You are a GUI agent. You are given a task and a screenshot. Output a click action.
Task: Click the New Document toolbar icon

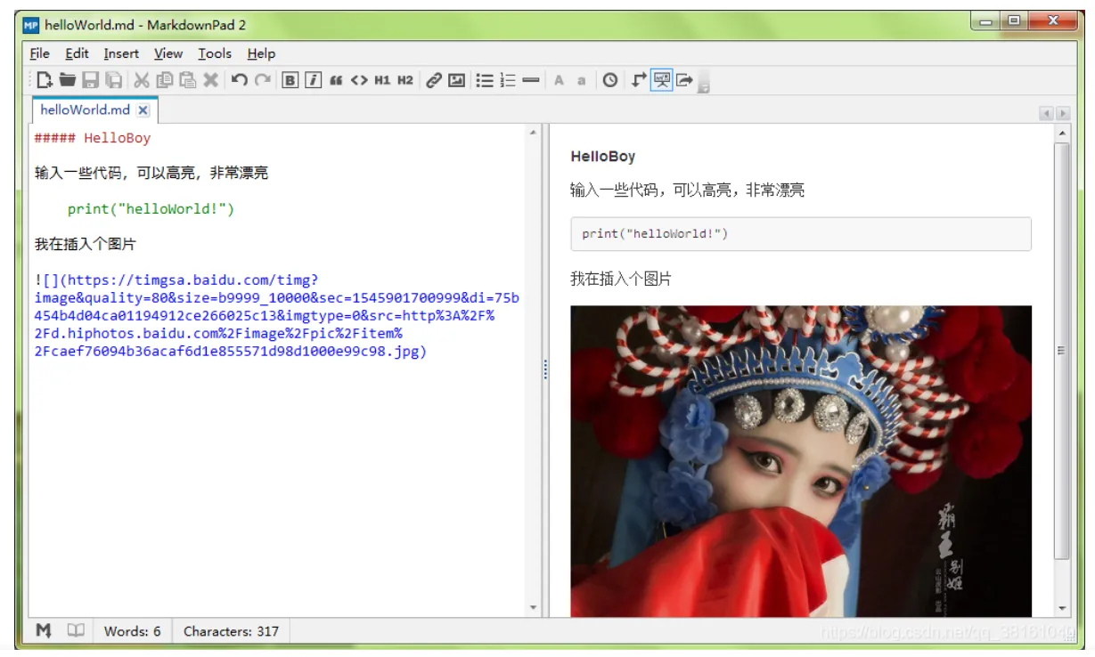tap(45, 80)
